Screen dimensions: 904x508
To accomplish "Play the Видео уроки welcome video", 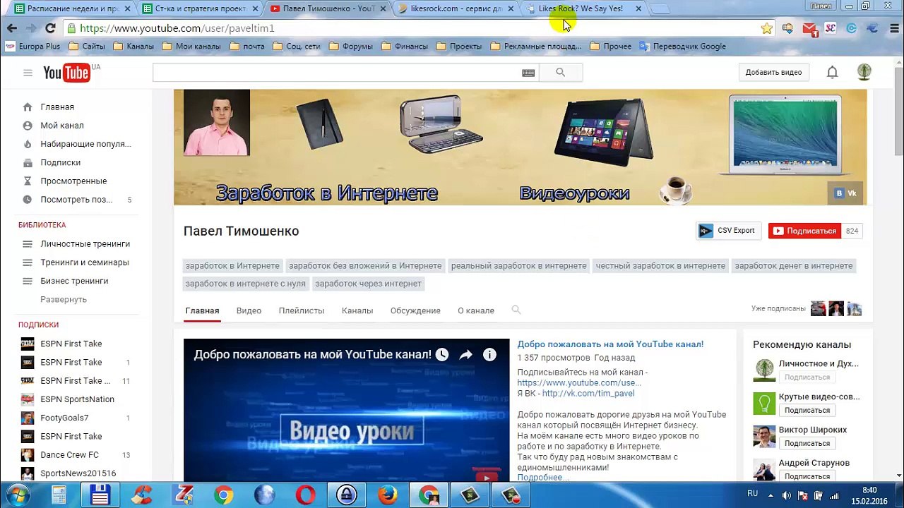I will tap(346, 410).
